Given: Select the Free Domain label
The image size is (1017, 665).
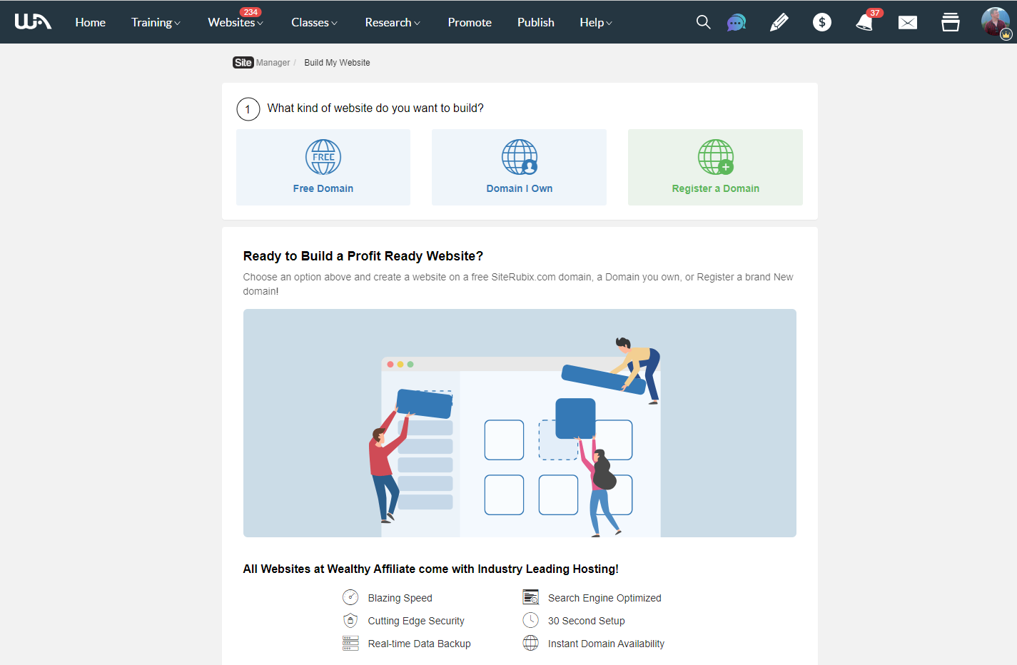Looking at the screenshot, I should pos(323,188).
